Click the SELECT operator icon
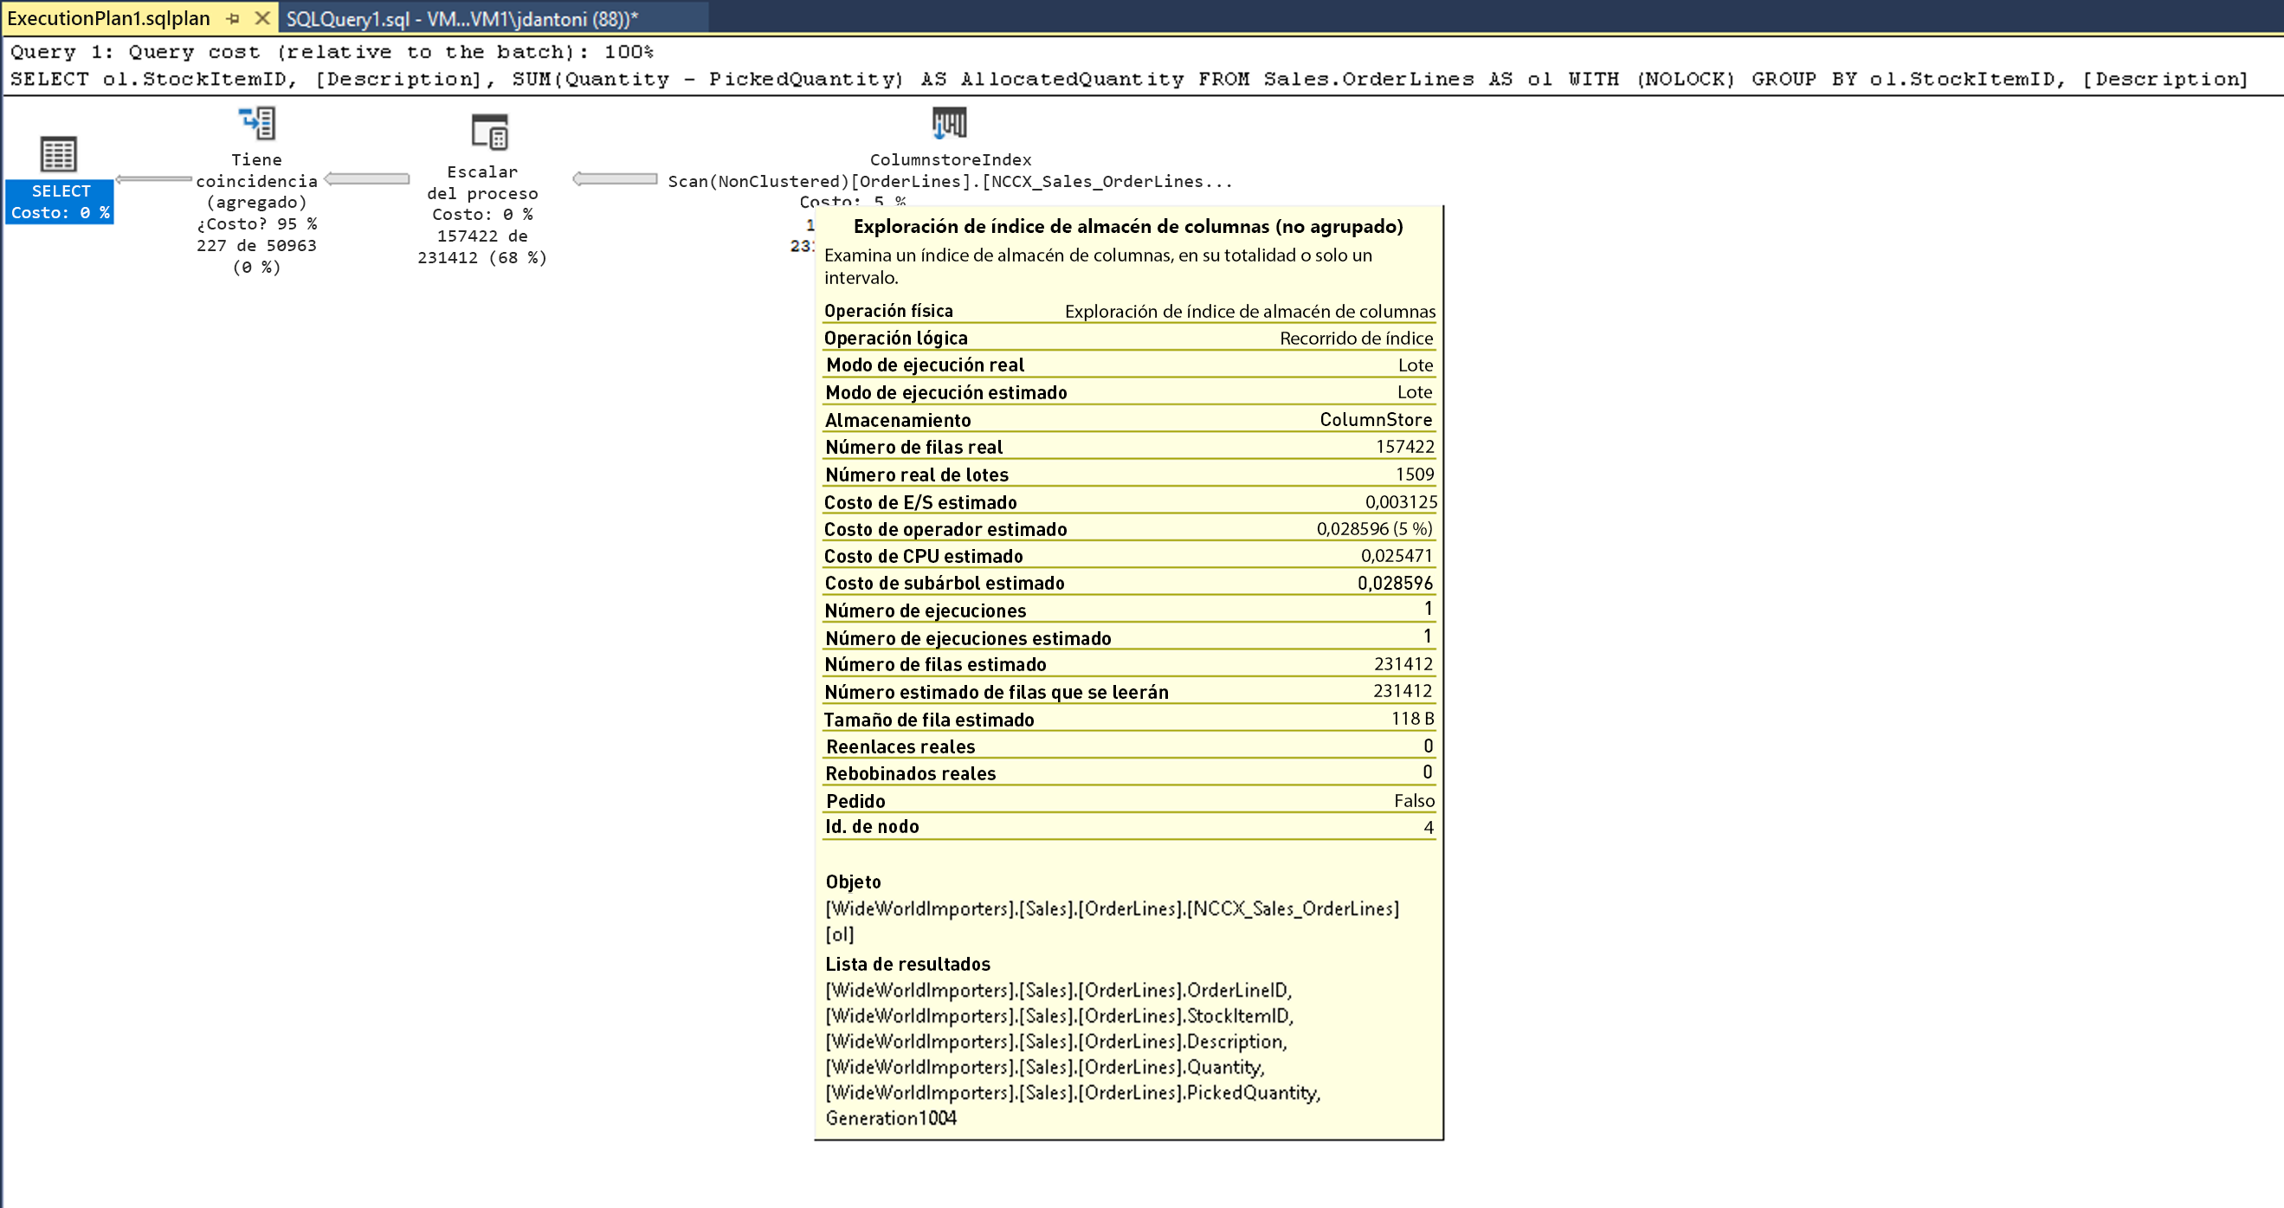The width and height of the screenshot is (2284, 1208). 59,154
